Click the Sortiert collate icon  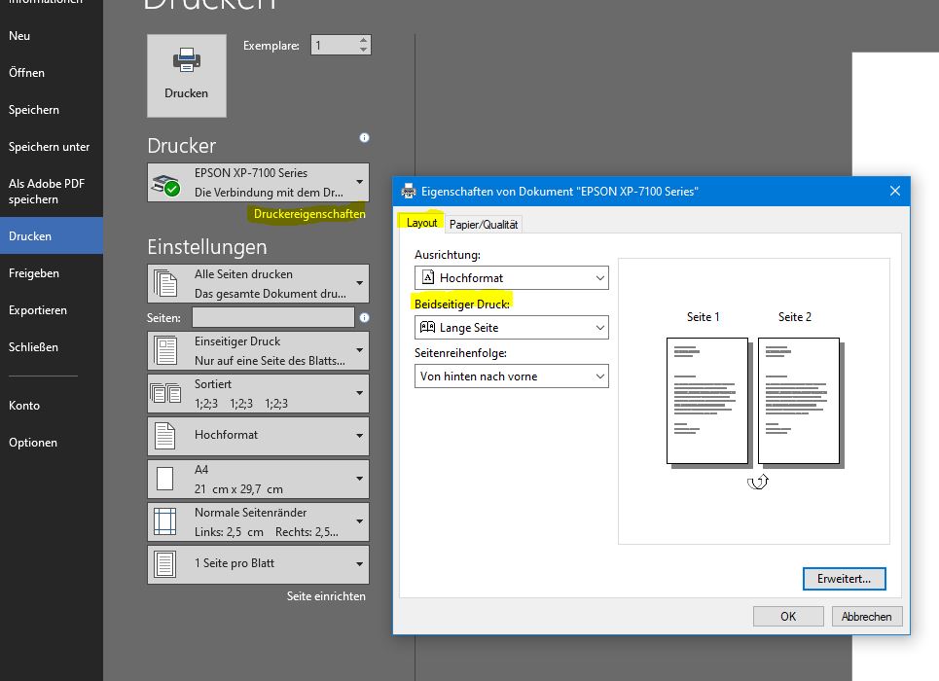165,393
